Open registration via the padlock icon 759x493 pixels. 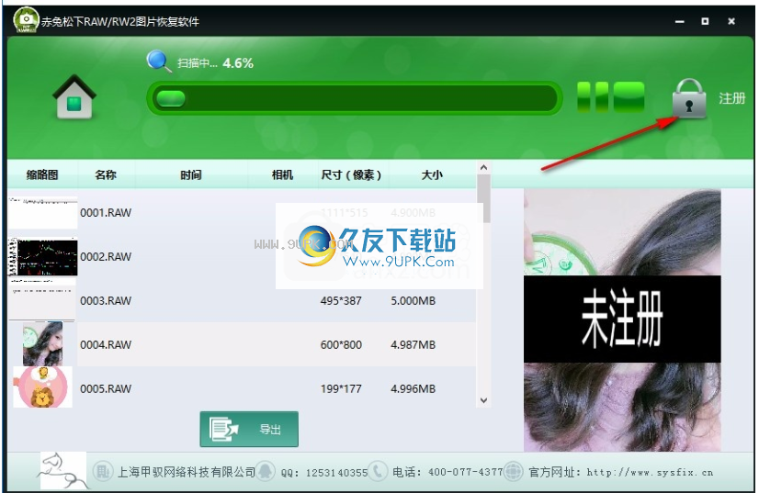(689, 99)
